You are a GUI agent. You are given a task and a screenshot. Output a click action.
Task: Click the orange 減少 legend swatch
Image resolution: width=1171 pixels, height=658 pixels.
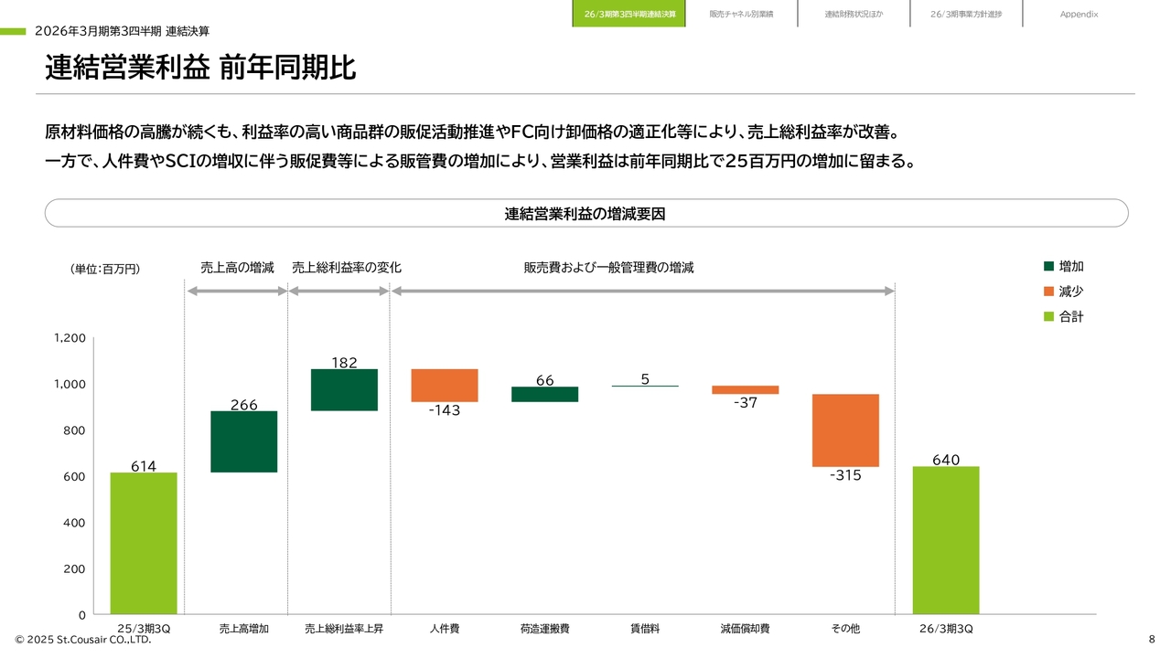click(1048, 292)
